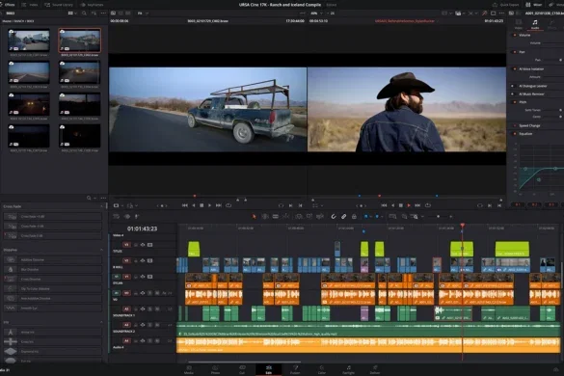564x376 pixels.
Task: Switch to the Color page
Action: (322, 369)
